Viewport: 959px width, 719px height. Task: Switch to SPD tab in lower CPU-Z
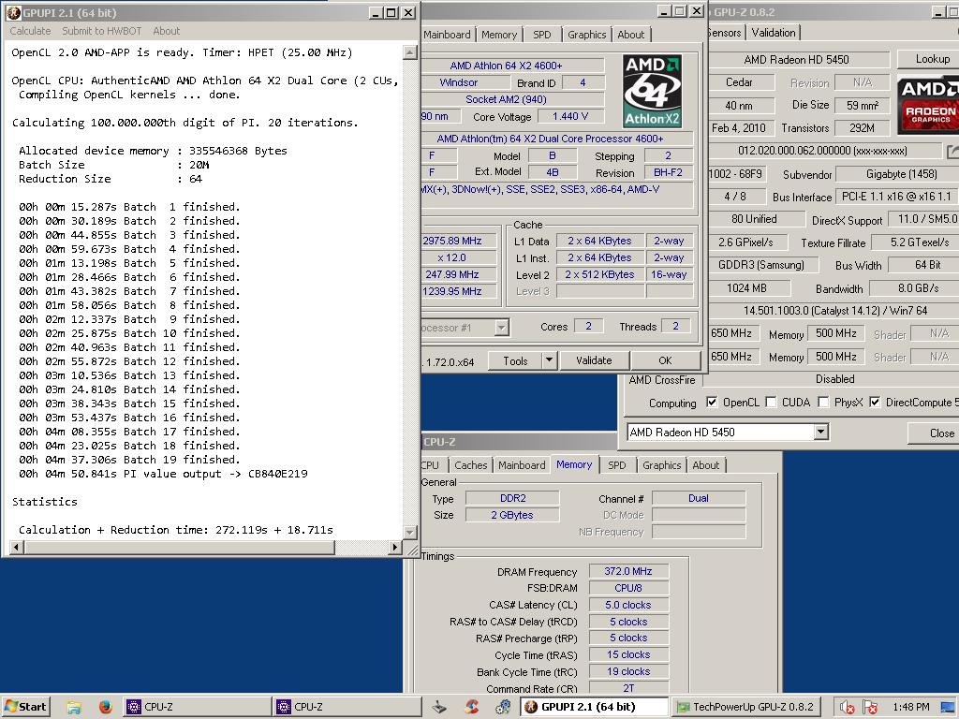click(x=616, y=465)
